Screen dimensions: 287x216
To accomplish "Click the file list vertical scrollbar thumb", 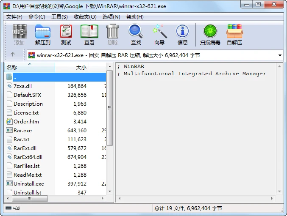I will coord(109,108).
